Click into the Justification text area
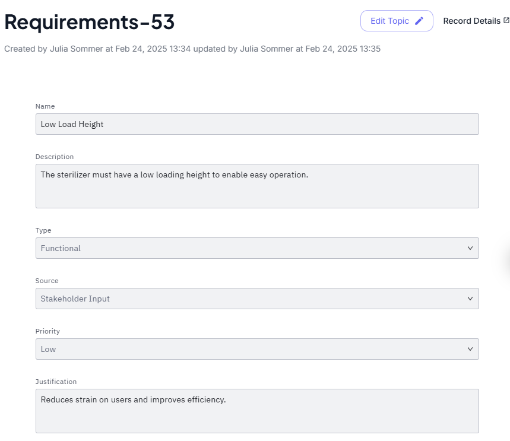Screen dimensions: 510x441 [x=256, y=411]
